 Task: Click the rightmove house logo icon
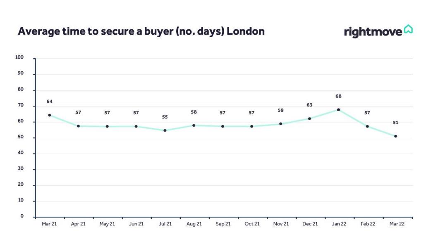pos(408,29)
